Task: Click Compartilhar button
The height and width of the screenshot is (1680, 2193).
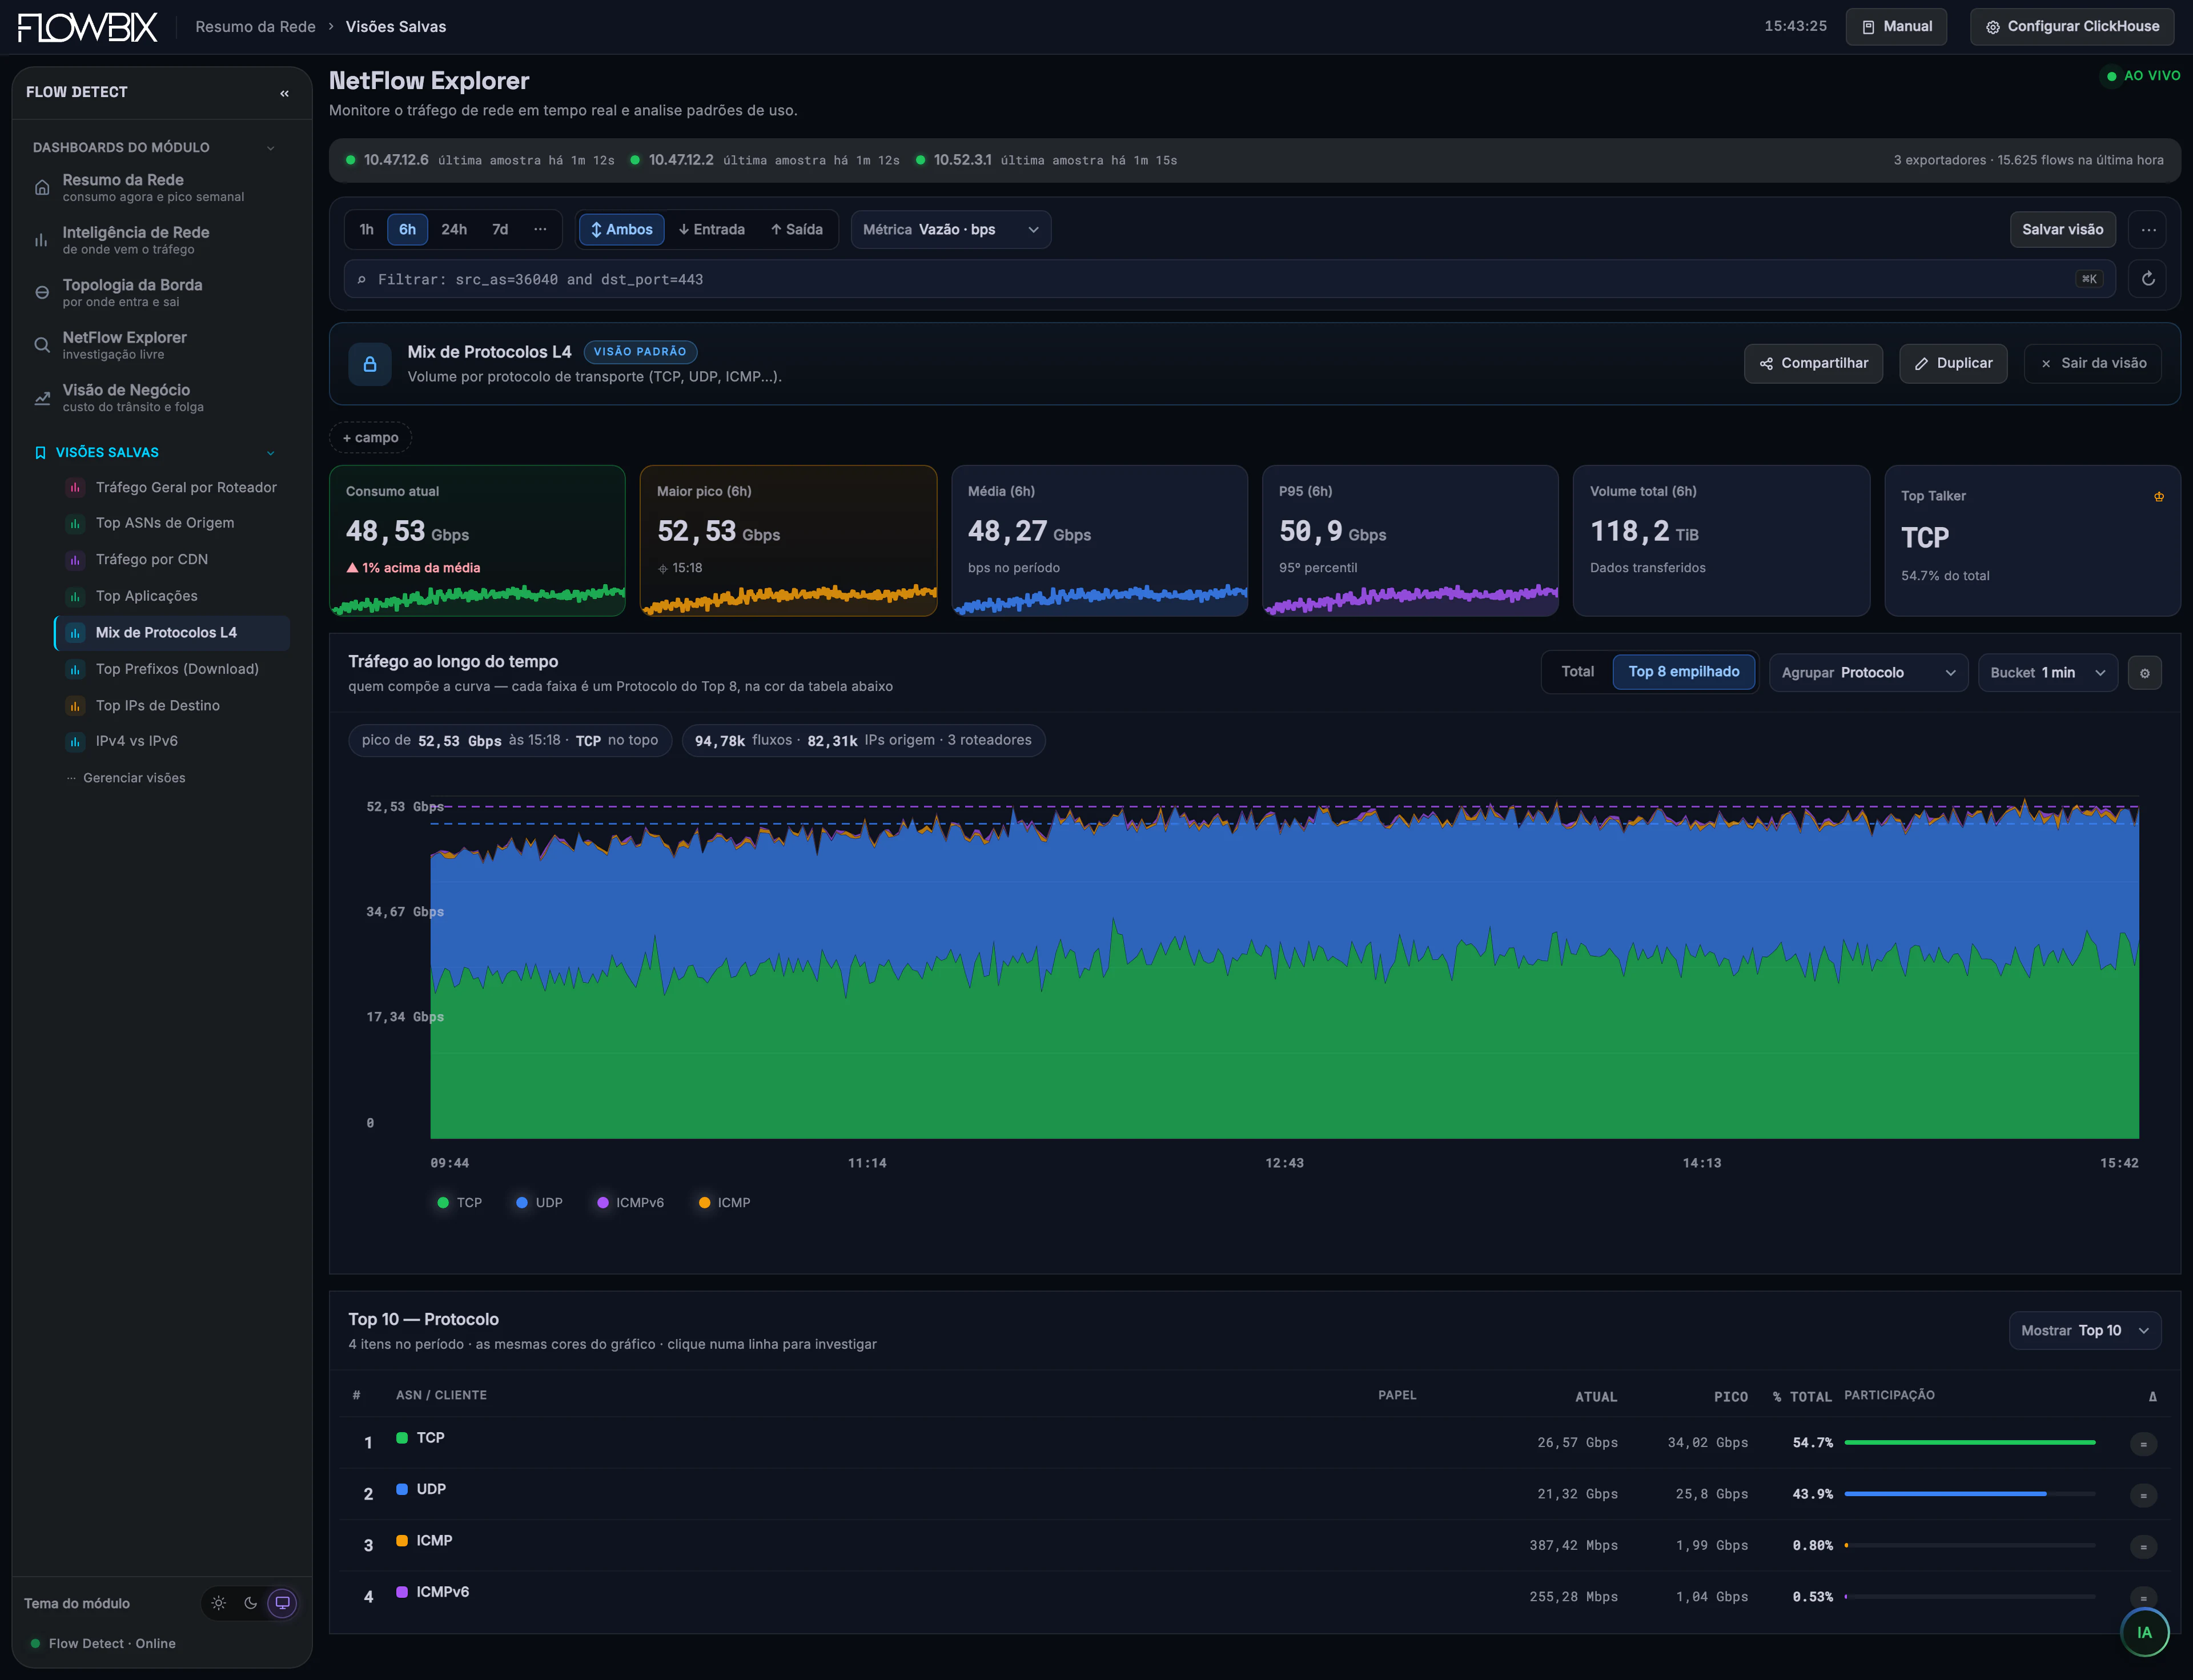Action: tap(1813, 364)
